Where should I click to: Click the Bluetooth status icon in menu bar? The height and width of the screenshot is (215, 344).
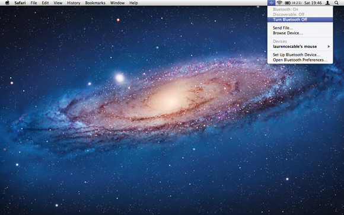click(272, 3)
